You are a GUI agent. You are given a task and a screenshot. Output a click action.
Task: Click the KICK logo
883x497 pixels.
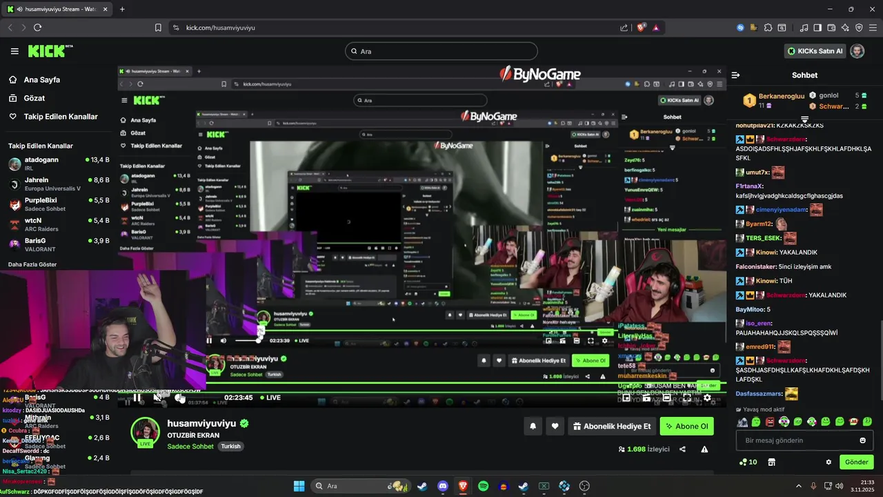point(50,51)
